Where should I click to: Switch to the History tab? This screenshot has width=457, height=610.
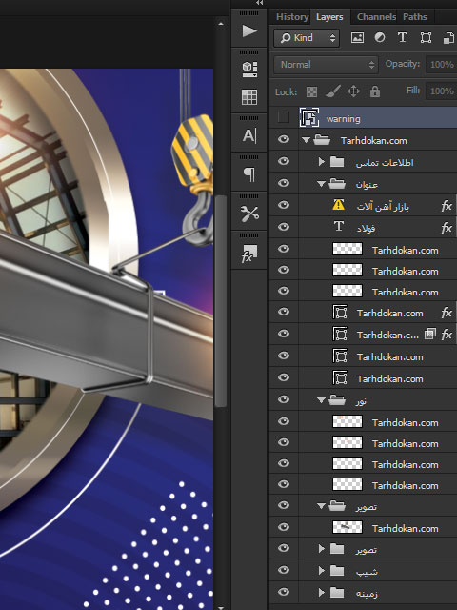[292, 17]
